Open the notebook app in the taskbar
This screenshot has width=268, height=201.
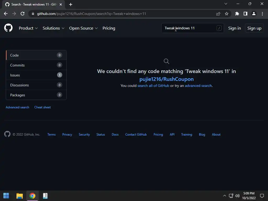click(45, 196)
